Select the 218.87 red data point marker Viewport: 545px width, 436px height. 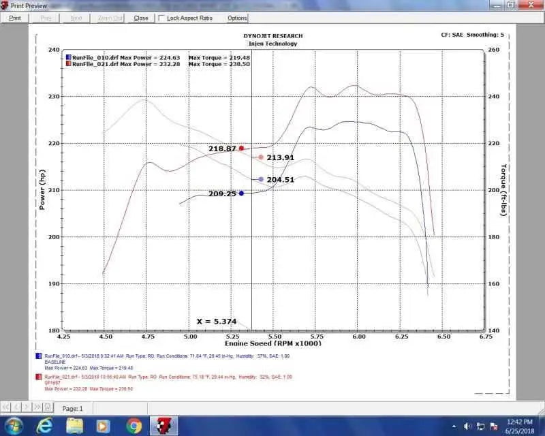[240, 147]
